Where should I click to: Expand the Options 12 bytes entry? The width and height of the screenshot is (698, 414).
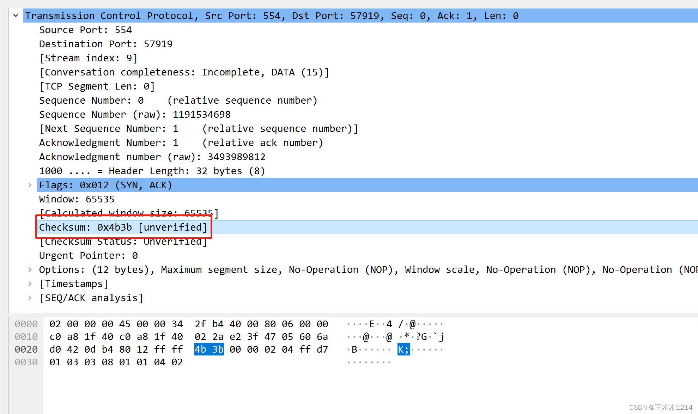30,269
